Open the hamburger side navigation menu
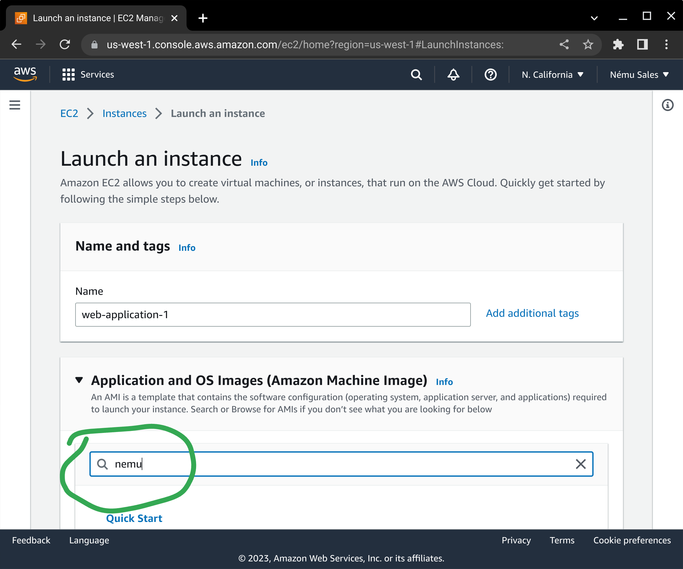The image size is (683, 569). [15, 105]
